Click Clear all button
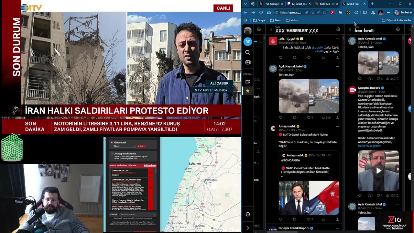This screenshot has height=233, width=414. [114, 214]
